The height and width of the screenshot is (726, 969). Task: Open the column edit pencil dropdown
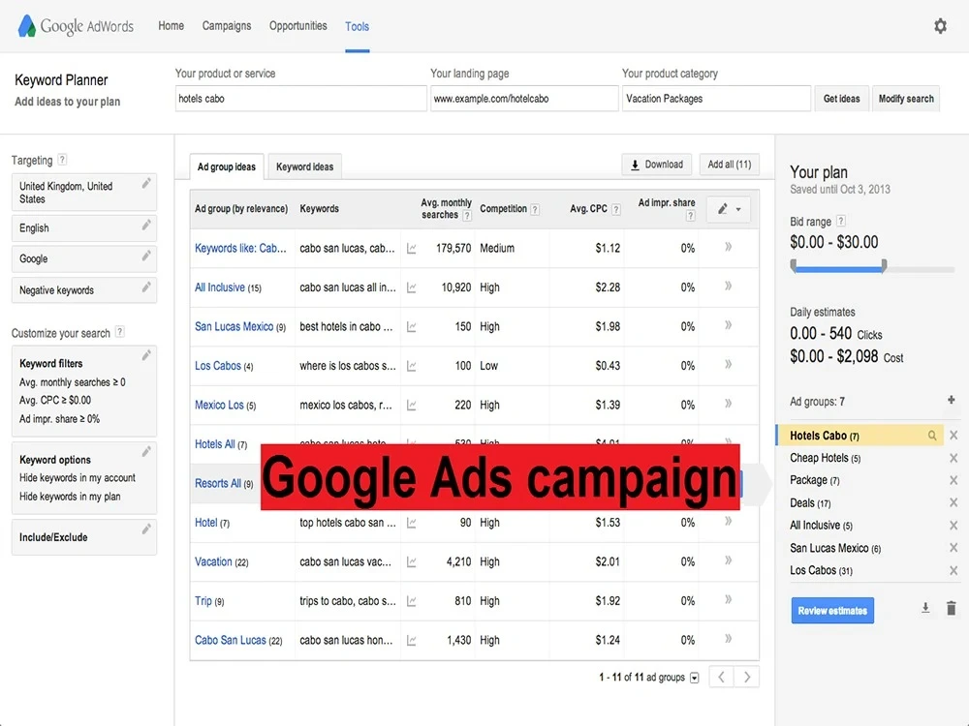tap(729, 209)
